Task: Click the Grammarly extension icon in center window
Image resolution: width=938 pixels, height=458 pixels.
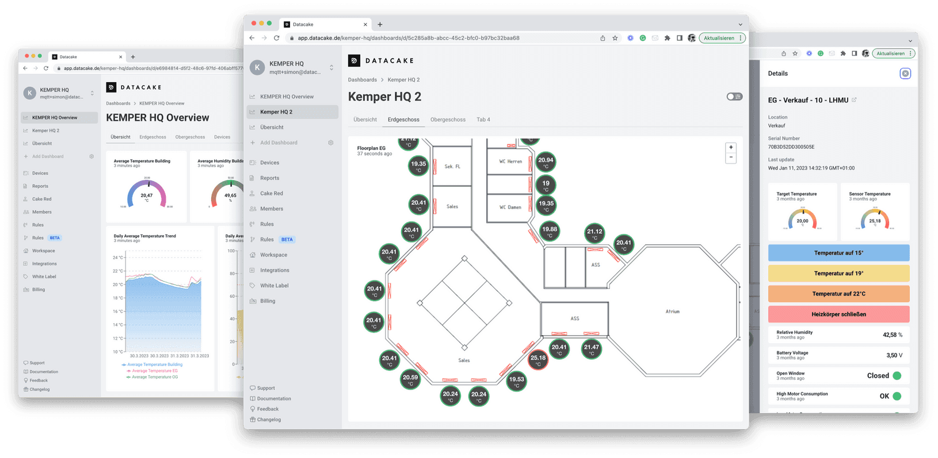Action: coord(643,38)
